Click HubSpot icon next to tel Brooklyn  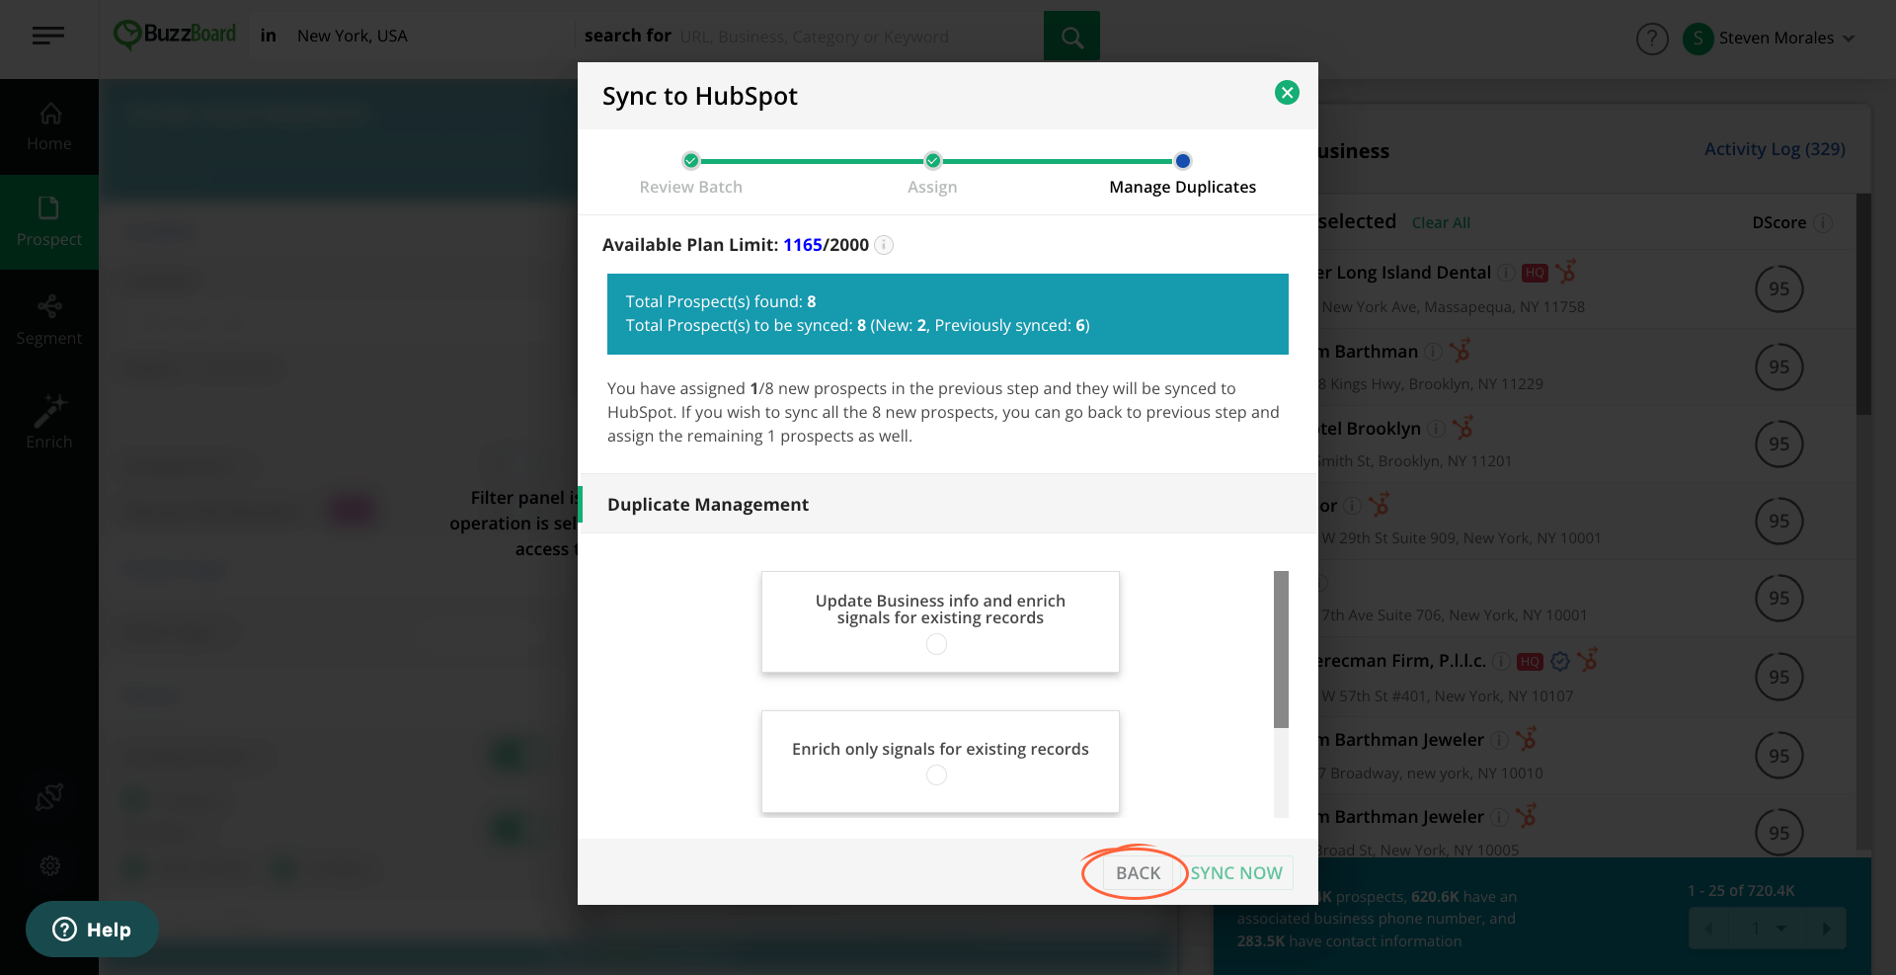click(x=1463, y=427)
